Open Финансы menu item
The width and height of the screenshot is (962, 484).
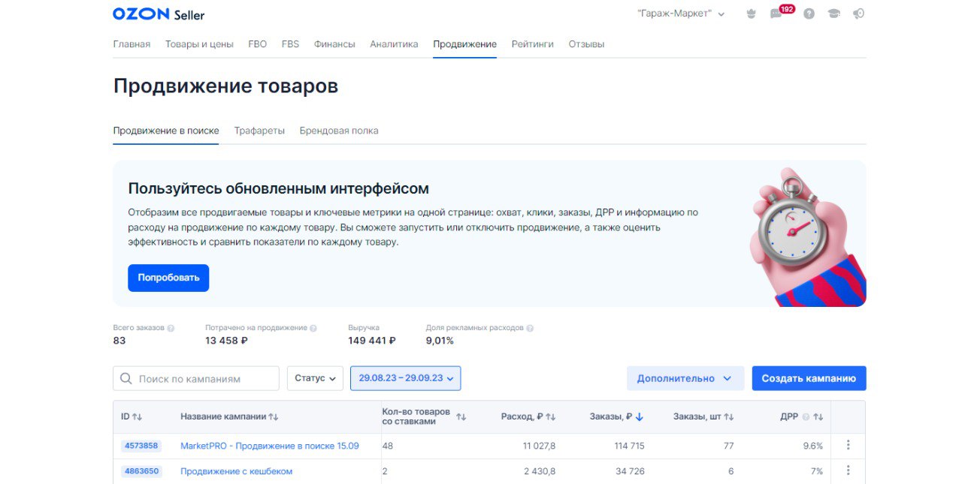pos(334,44)
